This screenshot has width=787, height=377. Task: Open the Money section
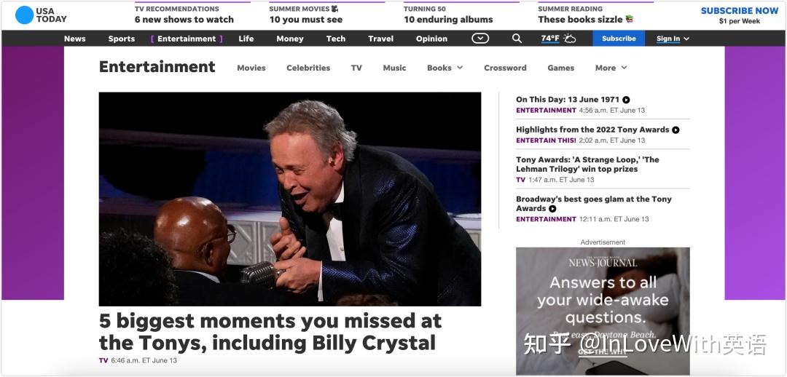(289, 39)
